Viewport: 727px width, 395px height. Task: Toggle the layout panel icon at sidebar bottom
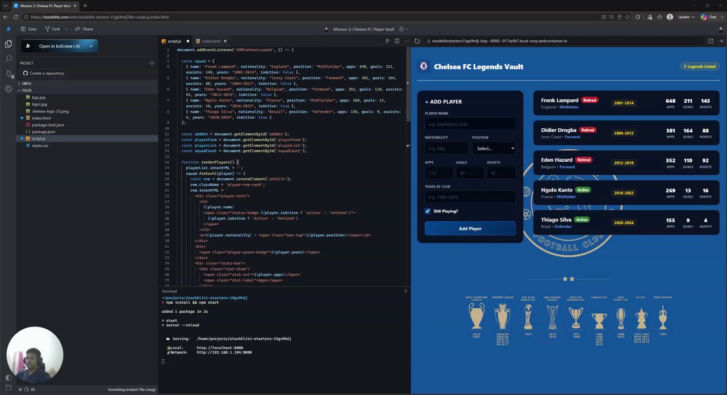(8, 388)
